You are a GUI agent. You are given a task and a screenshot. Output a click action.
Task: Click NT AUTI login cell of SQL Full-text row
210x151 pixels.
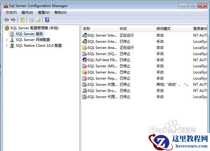coord(200,60)
